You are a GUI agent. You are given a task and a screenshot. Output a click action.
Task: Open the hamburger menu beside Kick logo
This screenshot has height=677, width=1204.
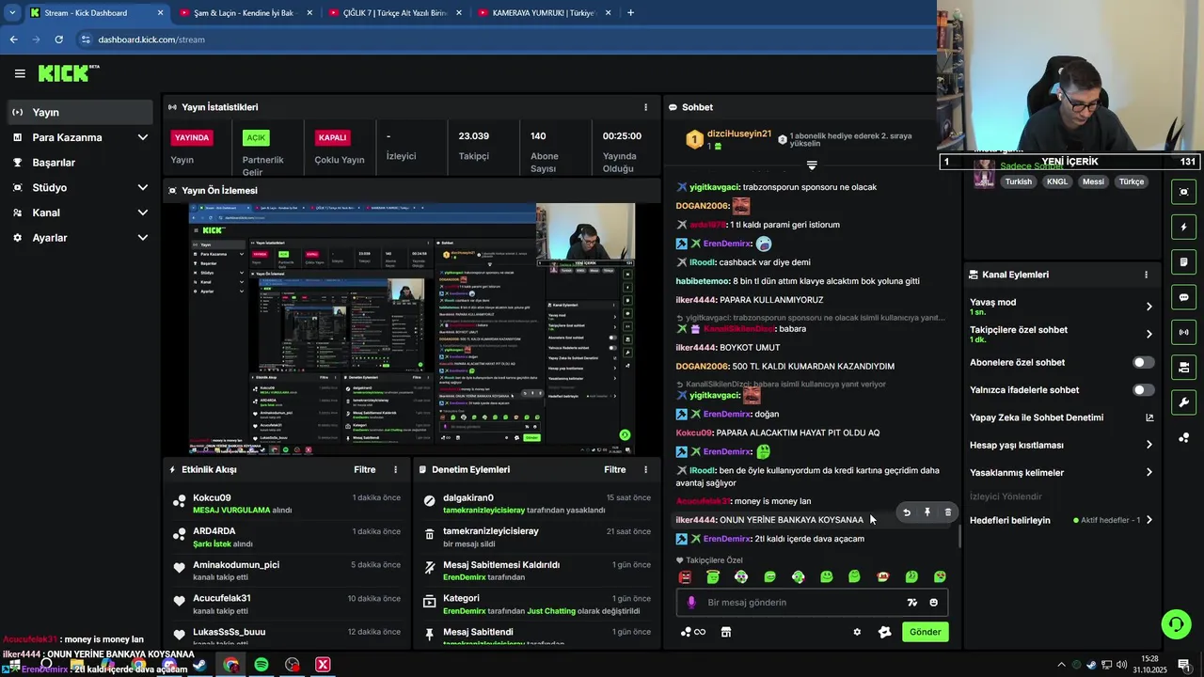point(20,73)
